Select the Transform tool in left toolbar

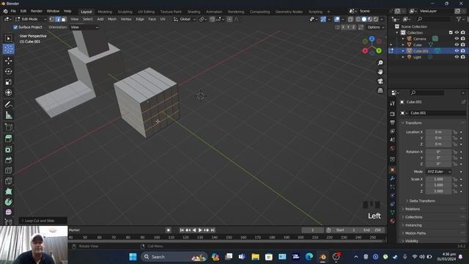pyautogui.click(x=8, y=92)
